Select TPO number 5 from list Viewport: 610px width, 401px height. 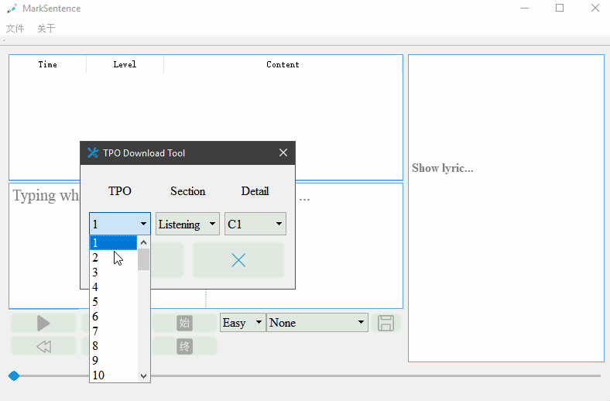click(x=114, y=302)
